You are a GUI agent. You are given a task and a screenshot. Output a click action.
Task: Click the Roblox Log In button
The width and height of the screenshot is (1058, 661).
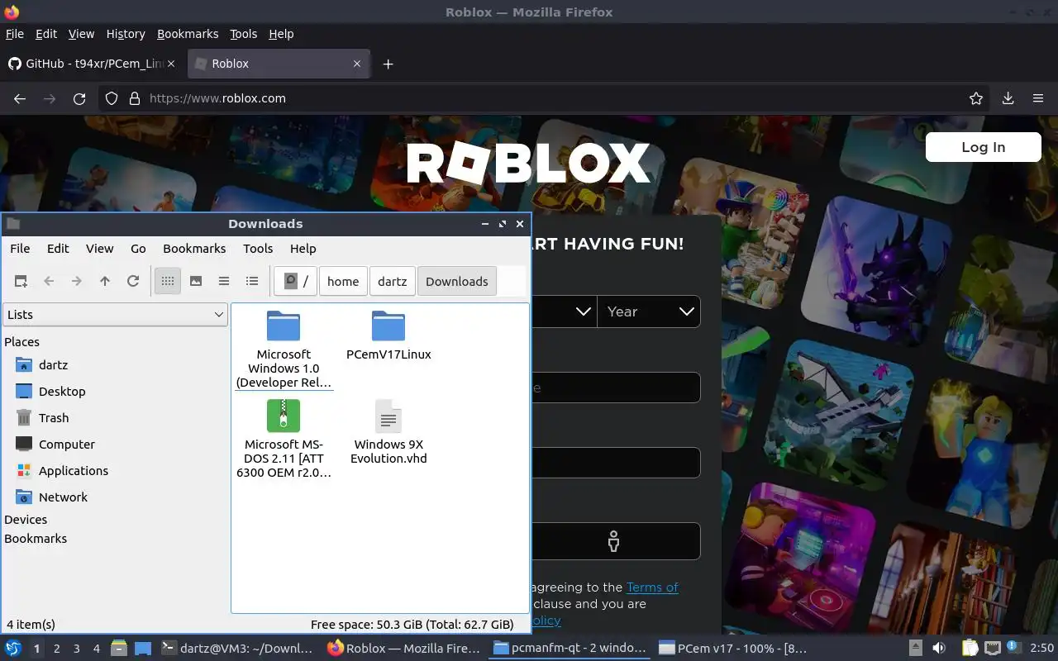point(983,147)
